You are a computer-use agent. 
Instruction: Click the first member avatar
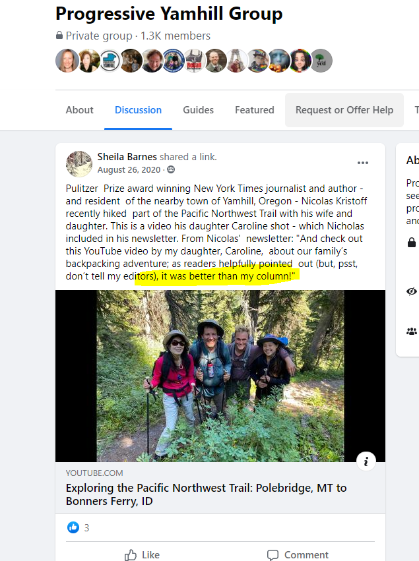67,61
